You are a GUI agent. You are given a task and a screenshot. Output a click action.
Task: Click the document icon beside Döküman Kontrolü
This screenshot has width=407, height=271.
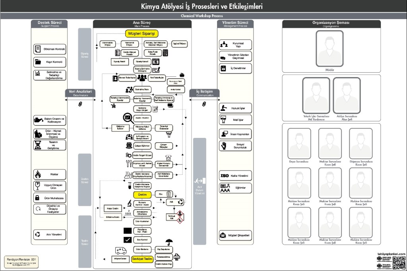point(38,49)
